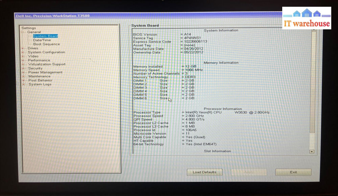338x196 pixels.
Task: Select the Security tree label
Action: click(x=35, y=68)
